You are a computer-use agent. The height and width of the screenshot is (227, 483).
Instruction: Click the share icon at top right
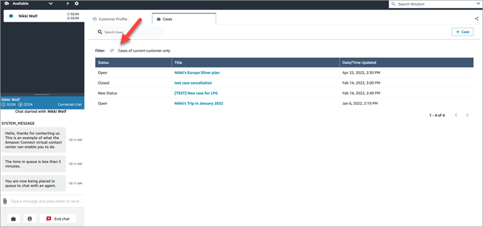pyautogui.click(x=477, y=19)
